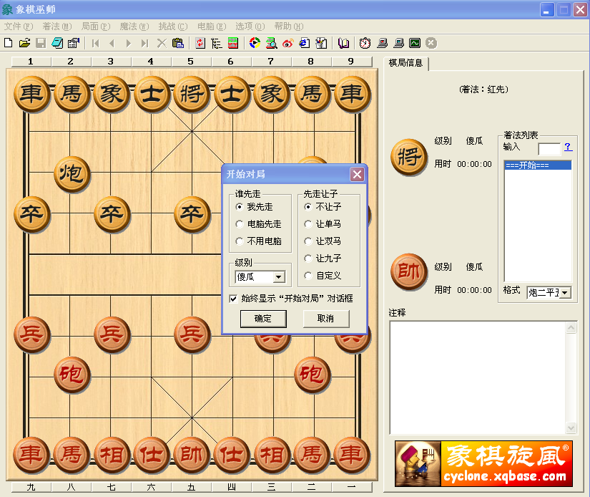Click 注释 panel scrollbar up arrow
The width and height of the screenshot is (590, 497).
[x=572, y=327]
